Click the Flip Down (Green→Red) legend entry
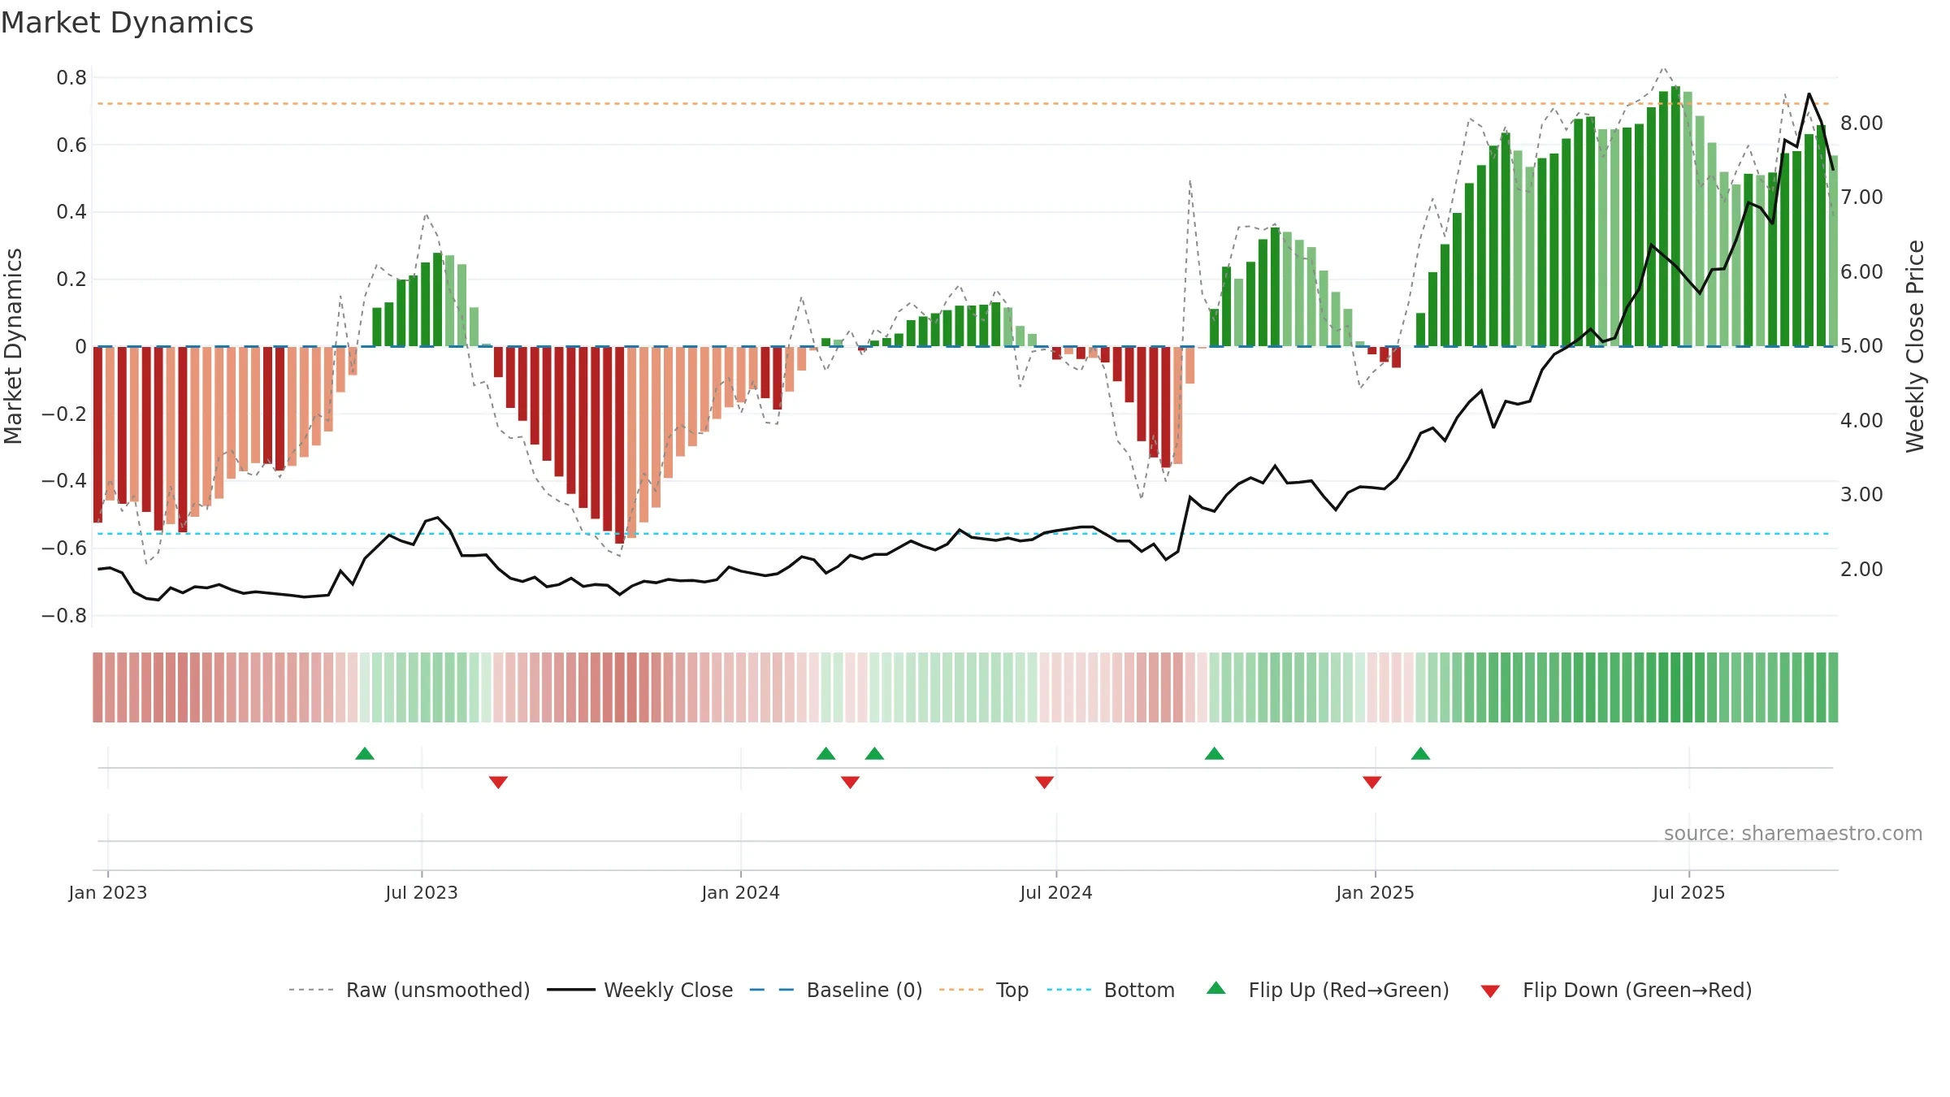 pos(1615,990)
